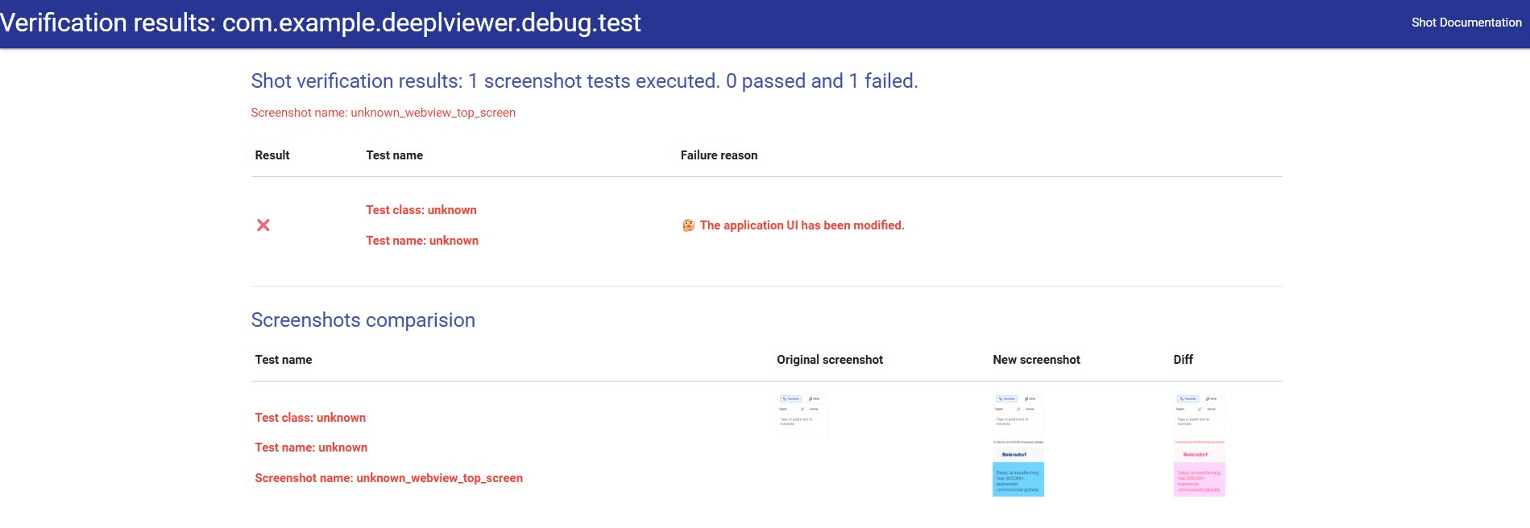Click the Verification results page title
Screen dimensions: 1530x528
pyautogui.click(x=321, y=23)
